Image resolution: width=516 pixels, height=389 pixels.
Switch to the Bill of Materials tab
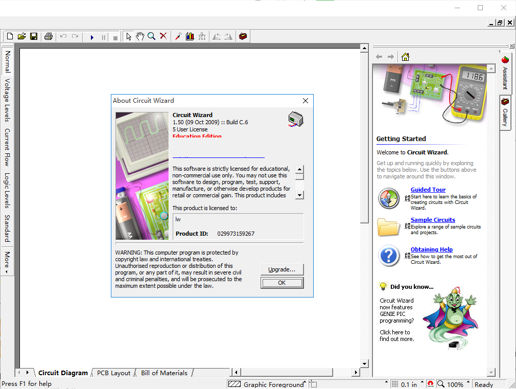(x=164, y=373)
